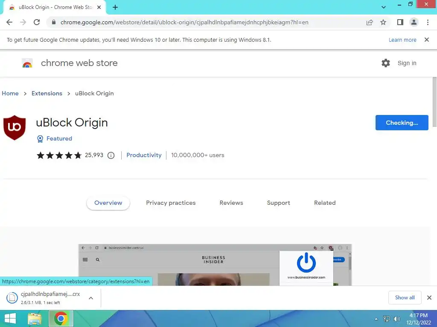Click the five-star rating

pos(59,155)
